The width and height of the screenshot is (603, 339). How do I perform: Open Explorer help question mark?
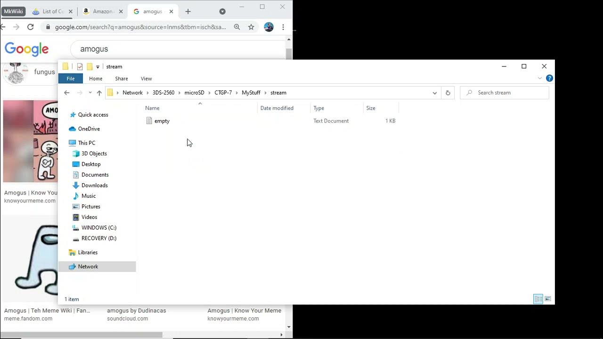click(549, 78)
